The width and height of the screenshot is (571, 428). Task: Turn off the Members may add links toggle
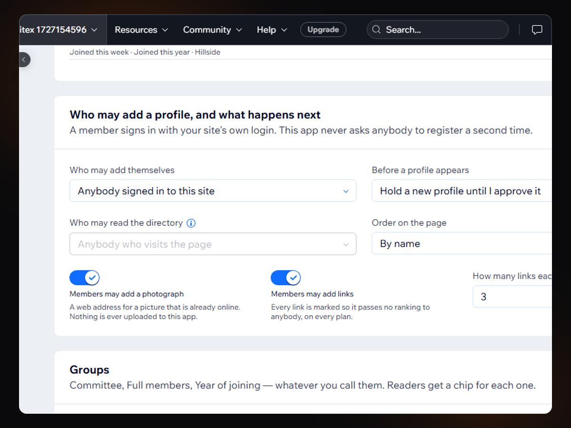point(285,278)
